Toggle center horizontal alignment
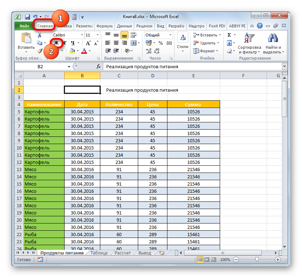 pos(115,43)
